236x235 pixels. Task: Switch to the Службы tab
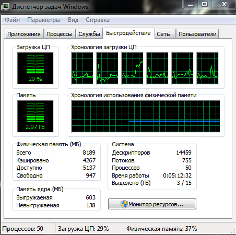coord(89,34)
